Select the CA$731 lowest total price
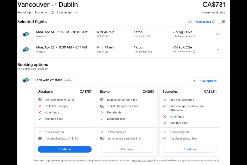Image resolution: width=247 pixels, height=165 pixels. (x=214, y=4)
